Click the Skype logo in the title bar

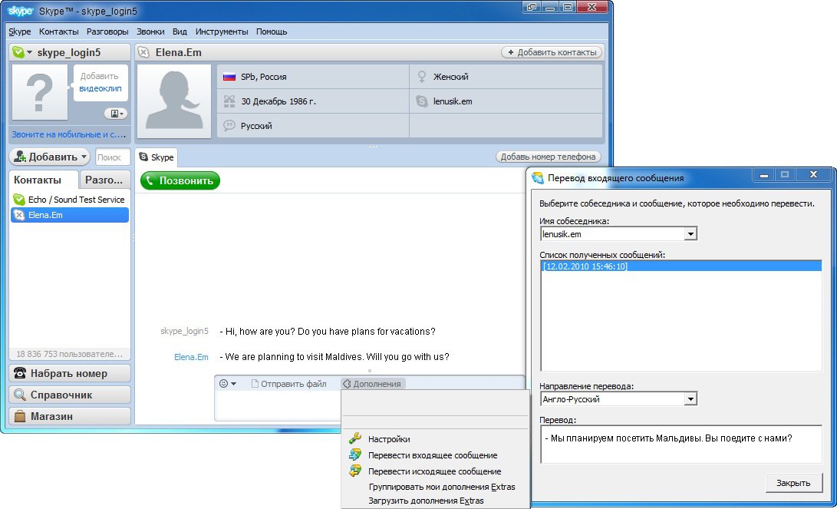[21, 11]
